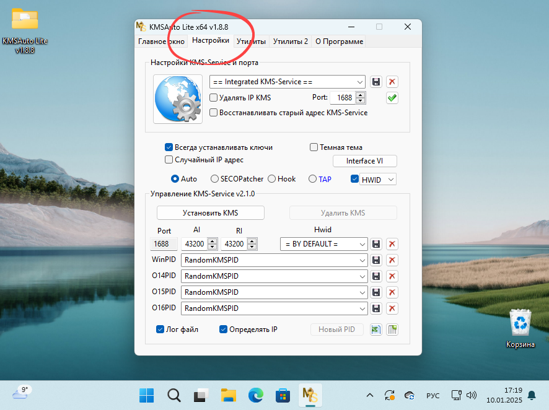Open the О Программе tab
Viewport: 549px width, 410px height.
pos(338,41)
